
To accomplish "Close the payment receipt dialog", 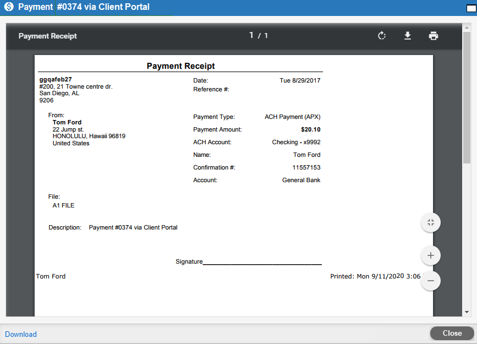I will pyautogui.click(x=452, y=334).
